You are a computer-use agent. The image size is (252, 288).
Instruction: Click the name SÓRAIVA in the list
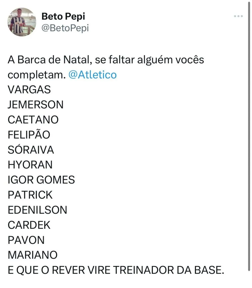(x=31, y=150)
